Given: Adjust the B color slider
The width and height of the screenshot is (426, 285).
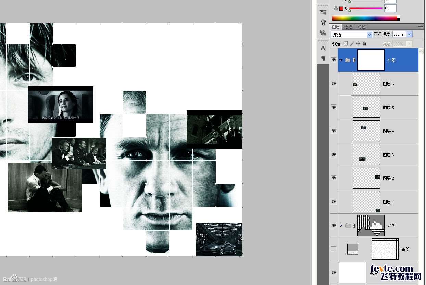Looking at the screenshot, I should (365, 9).
